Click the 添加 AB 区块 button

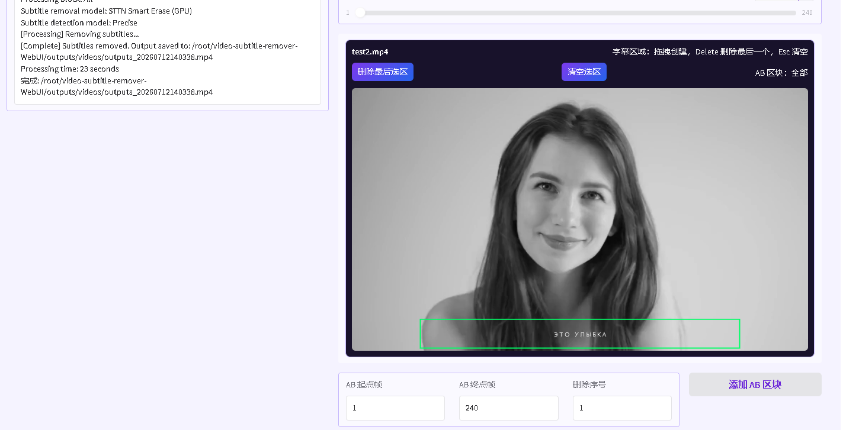pyautogui.click(x=755, y=384)
